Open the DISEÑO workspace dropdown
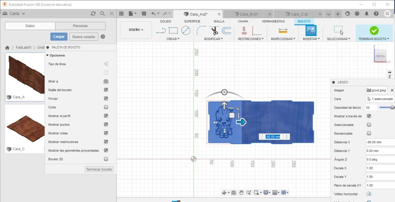 click(x=136, y=30)
